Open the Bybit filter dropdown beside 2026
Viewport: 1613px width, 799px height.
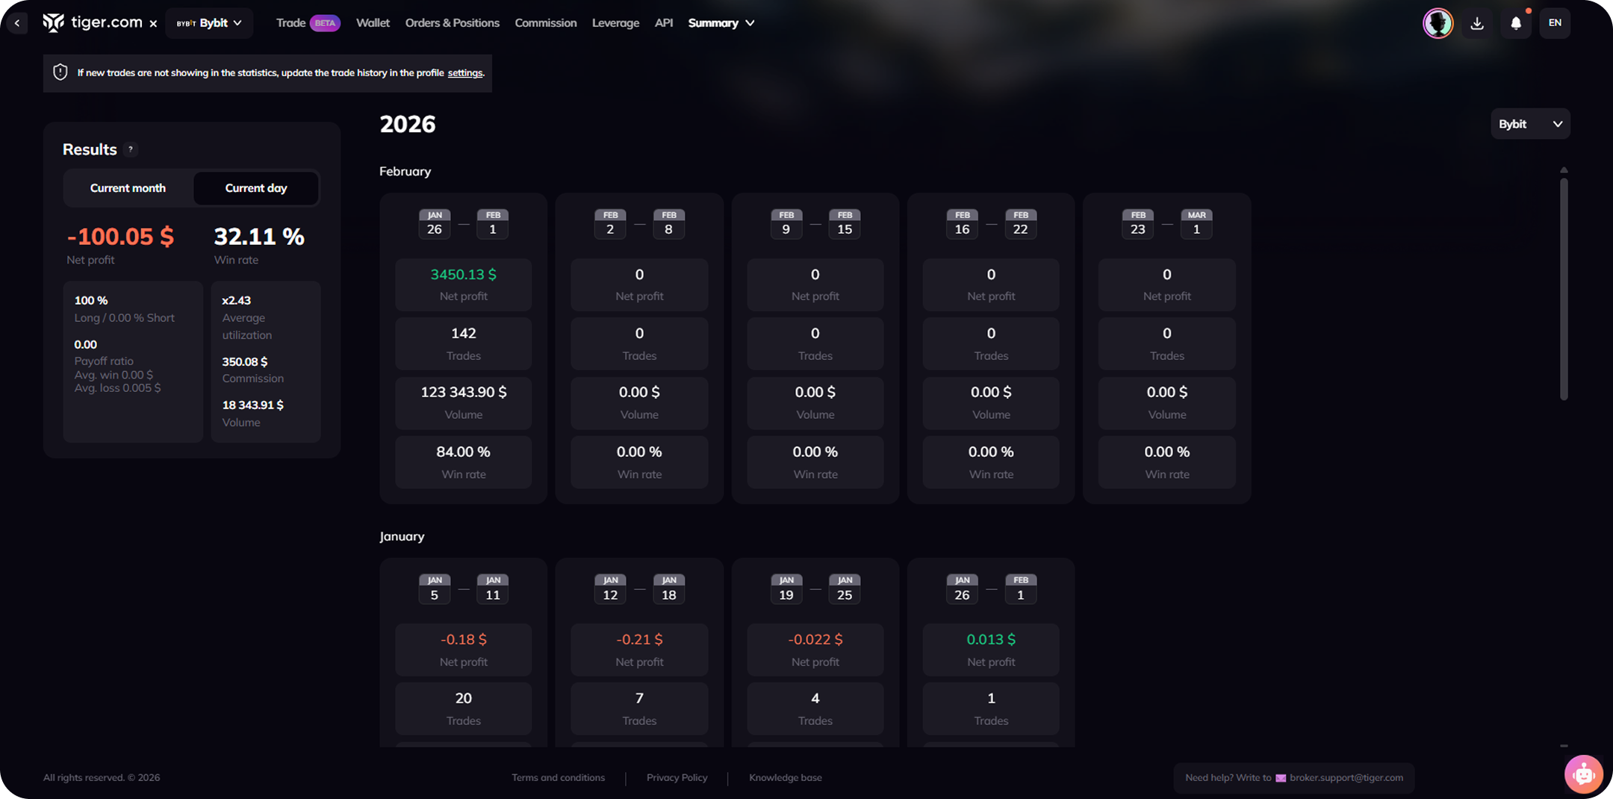click(x=1529, y=124)
